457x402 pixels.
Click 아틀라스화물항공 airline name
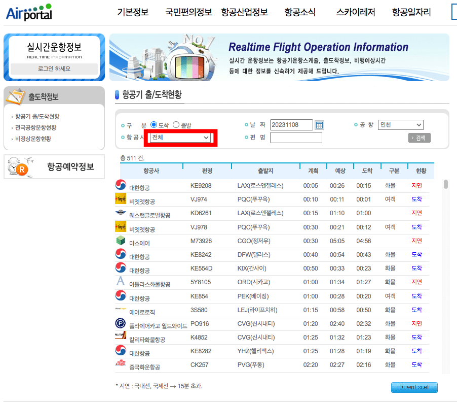click(x=149, y=284)
